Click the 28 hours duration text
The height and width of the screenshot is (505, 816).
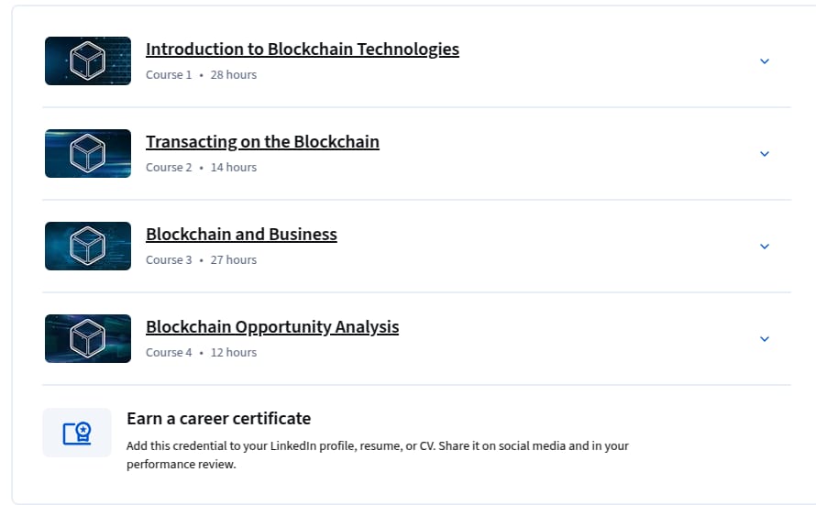pyautogui.click(x=234, y=75)
